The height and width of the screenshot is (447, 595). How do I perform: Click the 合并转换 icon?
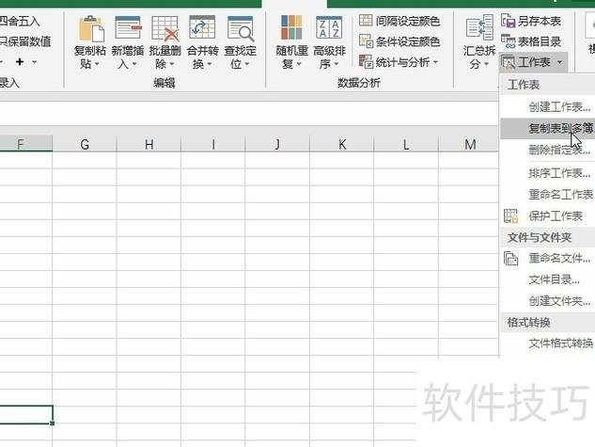pyautogui.click(x=202, y=27)
